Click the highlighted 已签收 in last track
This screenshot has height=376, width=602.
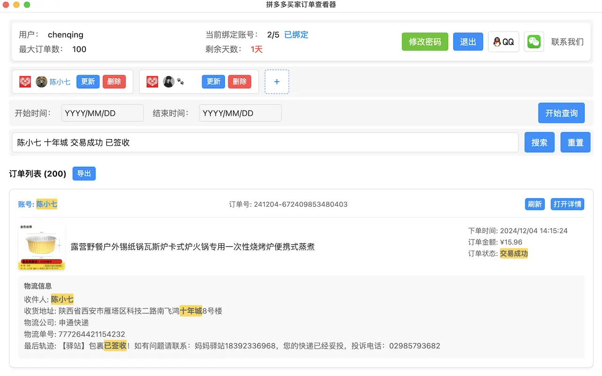click(115, 345)
